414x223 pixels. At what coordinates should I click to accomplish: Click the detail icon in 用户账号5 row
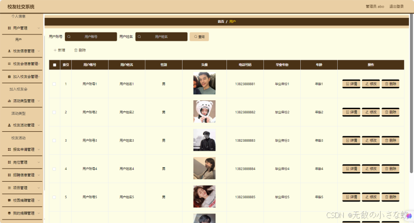tap(348, 197)
